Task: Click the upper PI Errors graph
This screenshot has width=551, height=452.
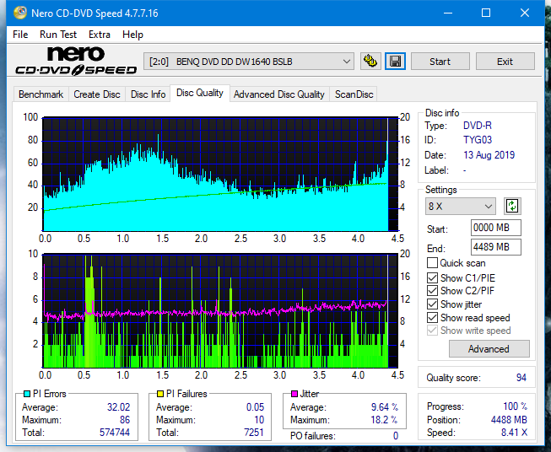Action: pos(220,175)
